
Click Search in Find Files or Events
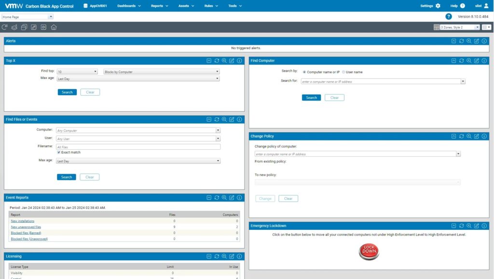pyautogui.click(x=67, y=177)
